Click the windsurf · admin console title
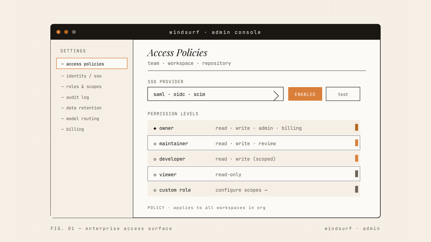The image size is (431, 242). (215, 32)
